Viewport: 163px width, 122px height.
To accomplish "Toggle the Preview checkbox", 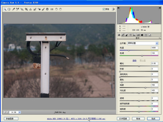I will point(104,9).
